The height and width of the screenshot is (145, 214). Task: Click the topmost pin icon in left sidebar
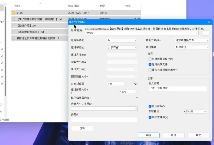2,49
